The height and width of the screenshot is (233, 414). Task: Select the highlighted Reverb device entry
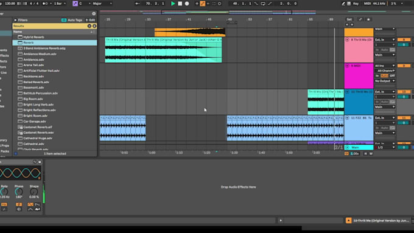[55, 43]
